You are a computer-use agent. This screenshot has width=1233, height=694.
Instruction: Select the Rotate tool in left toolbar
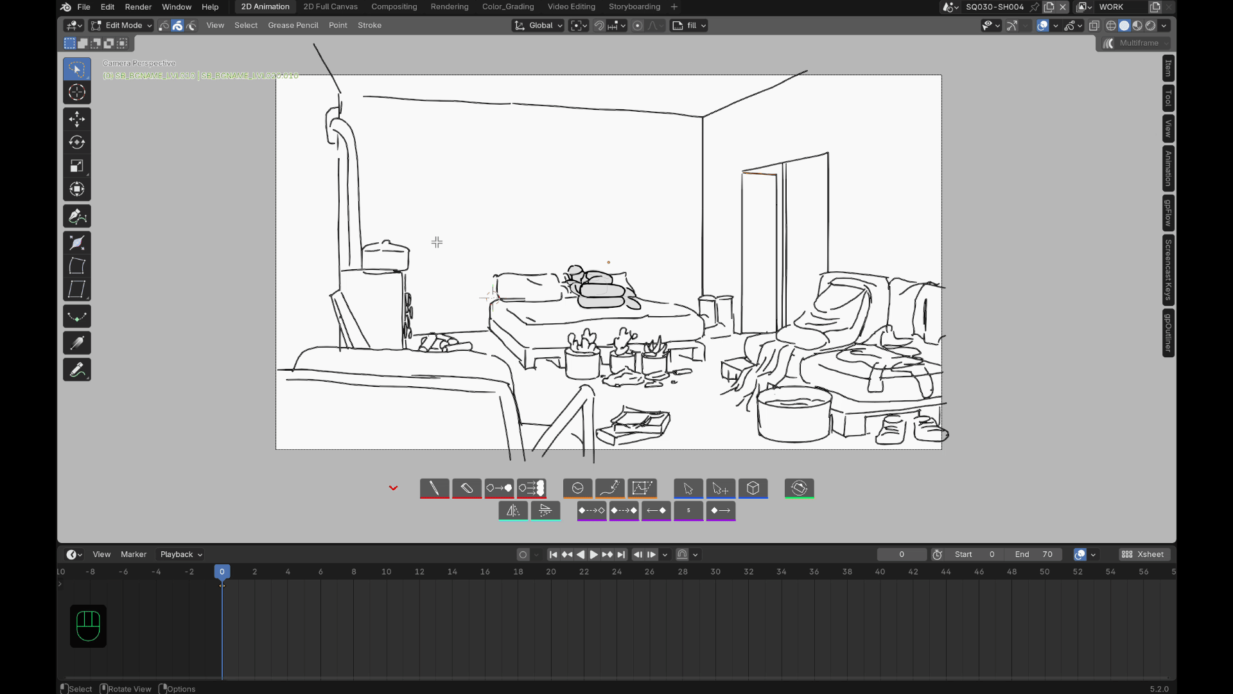pos(77,142)
